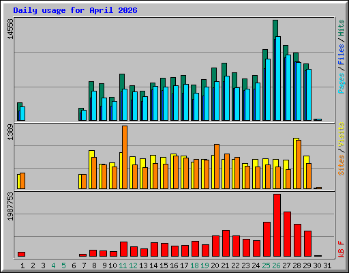Click the yellow Visits bar for day 8

[90, 169]
